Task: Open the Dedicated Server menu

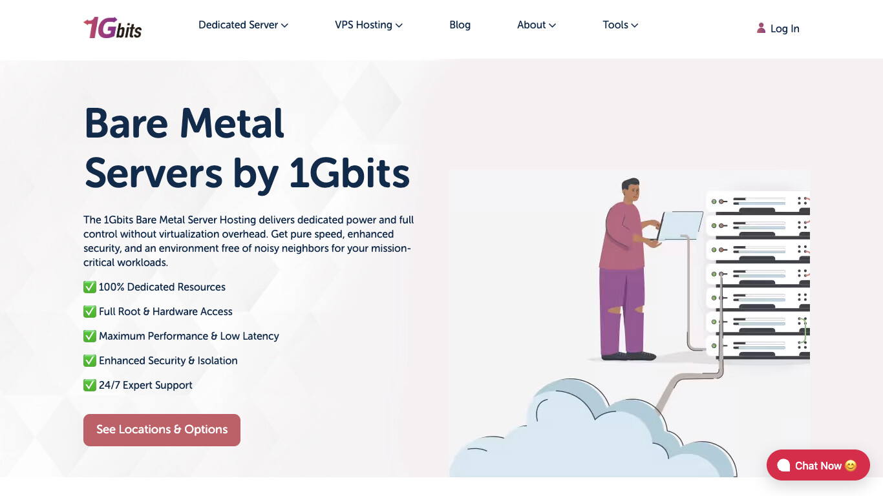Action: (244, 25)
